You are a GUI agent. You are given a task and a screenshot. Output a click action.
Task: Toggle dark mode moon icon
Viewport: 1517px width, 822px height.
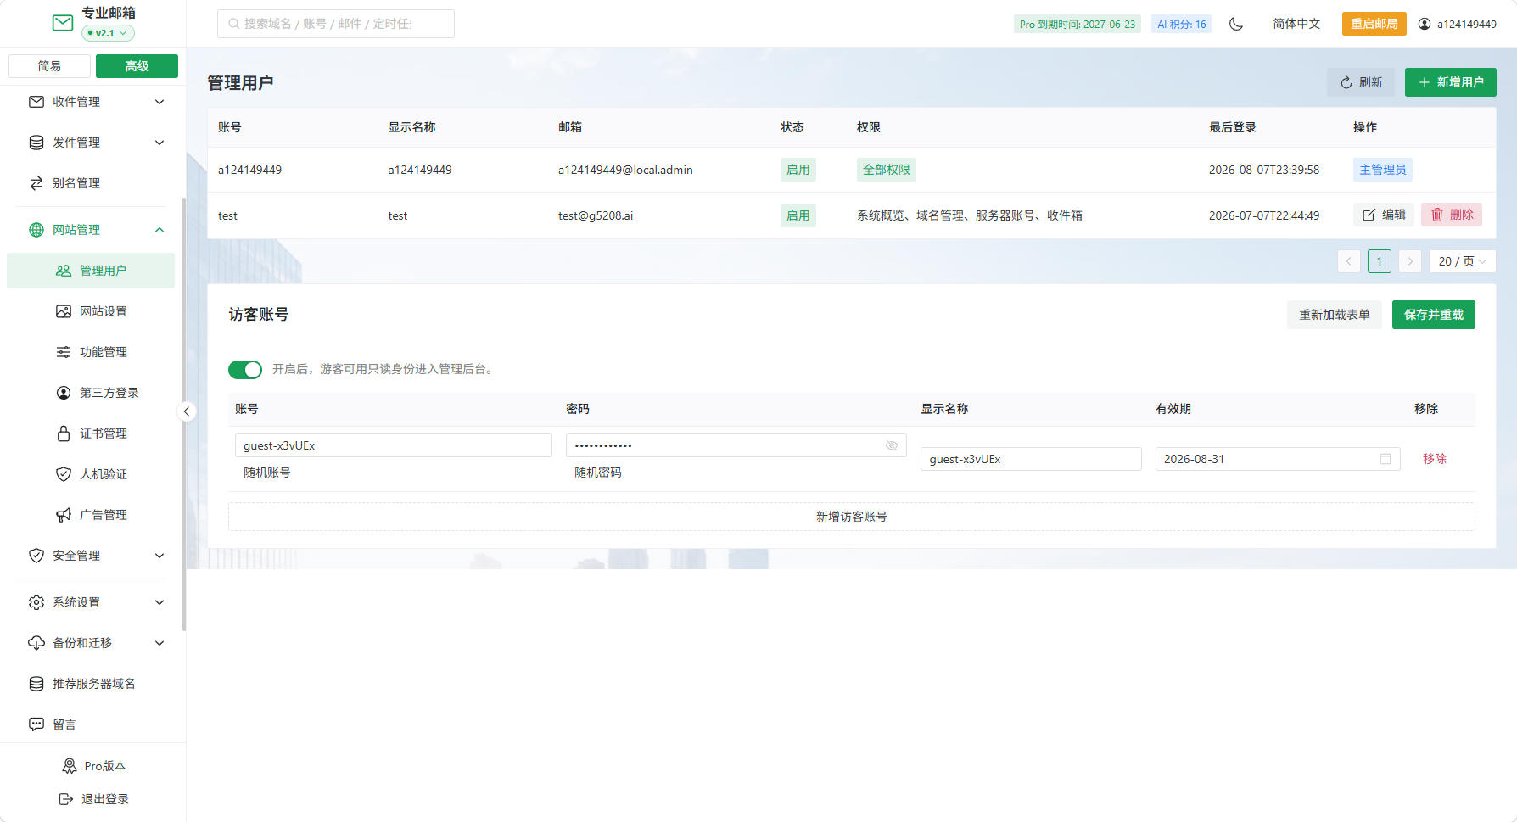(x=1236, y=24)
